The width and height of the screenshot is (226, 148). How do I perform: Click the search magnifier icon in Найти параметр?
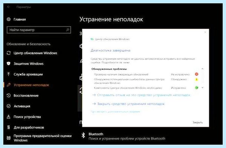(x=67, y=30)
